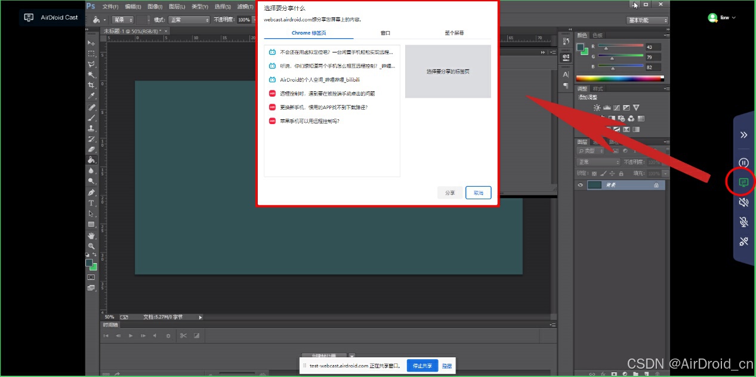Select the Path Selection tool
This screenshot has height=377, width=756.
(x=91, y=214)
